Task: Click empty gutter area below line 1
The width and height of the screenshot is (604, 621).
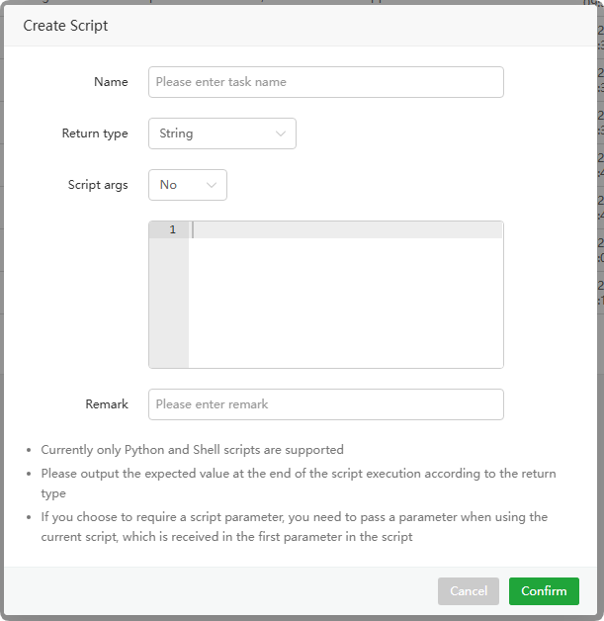Action: [x=168, y=307]
